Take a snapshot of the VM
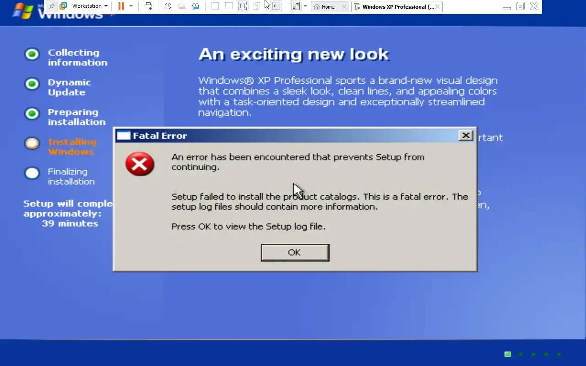 coord(168,6)
